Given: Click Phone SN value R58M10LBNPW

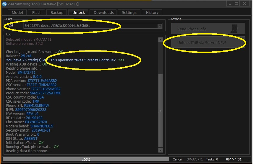Looking at the screenshot, I should 36,106.
